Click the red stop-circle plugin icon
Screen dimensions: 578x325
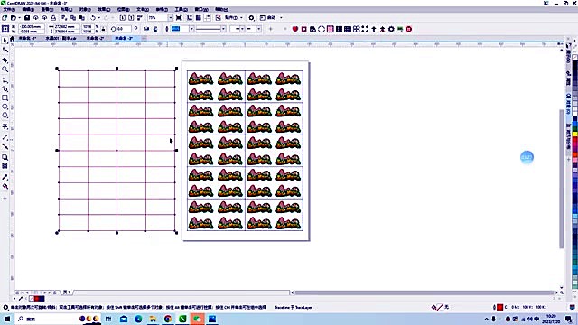coord(409,29)
